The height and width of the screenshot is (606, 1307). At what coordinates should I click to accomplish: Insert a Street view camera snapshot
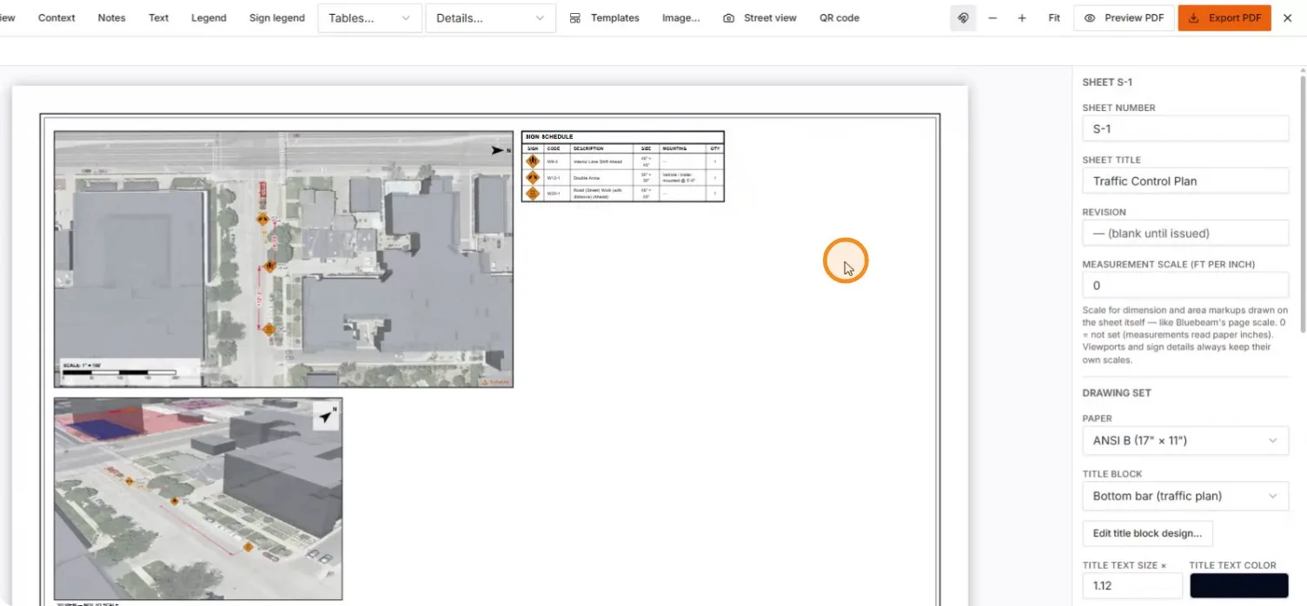(x=760, y=17)
